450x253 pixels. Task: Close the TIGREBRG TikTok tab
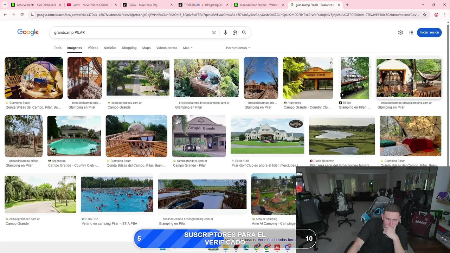click(x=227, y=5)
